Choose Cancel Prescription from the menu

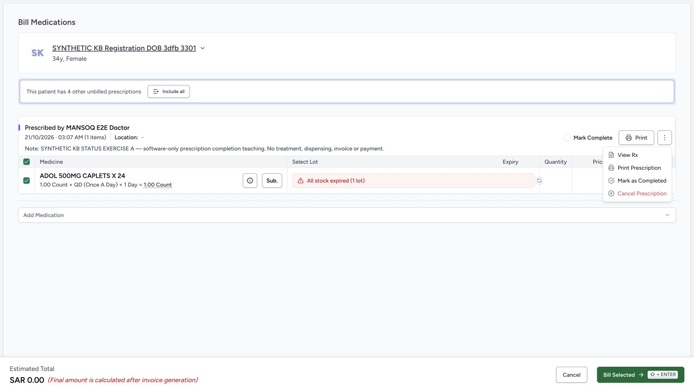pos(637,193)
